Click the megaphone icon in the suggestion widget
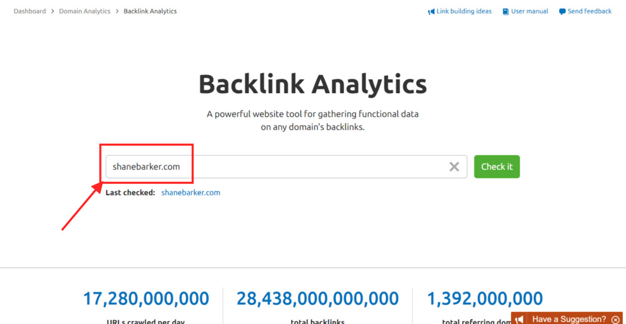Viewport: 626px width, 324px height. [520, 319]
